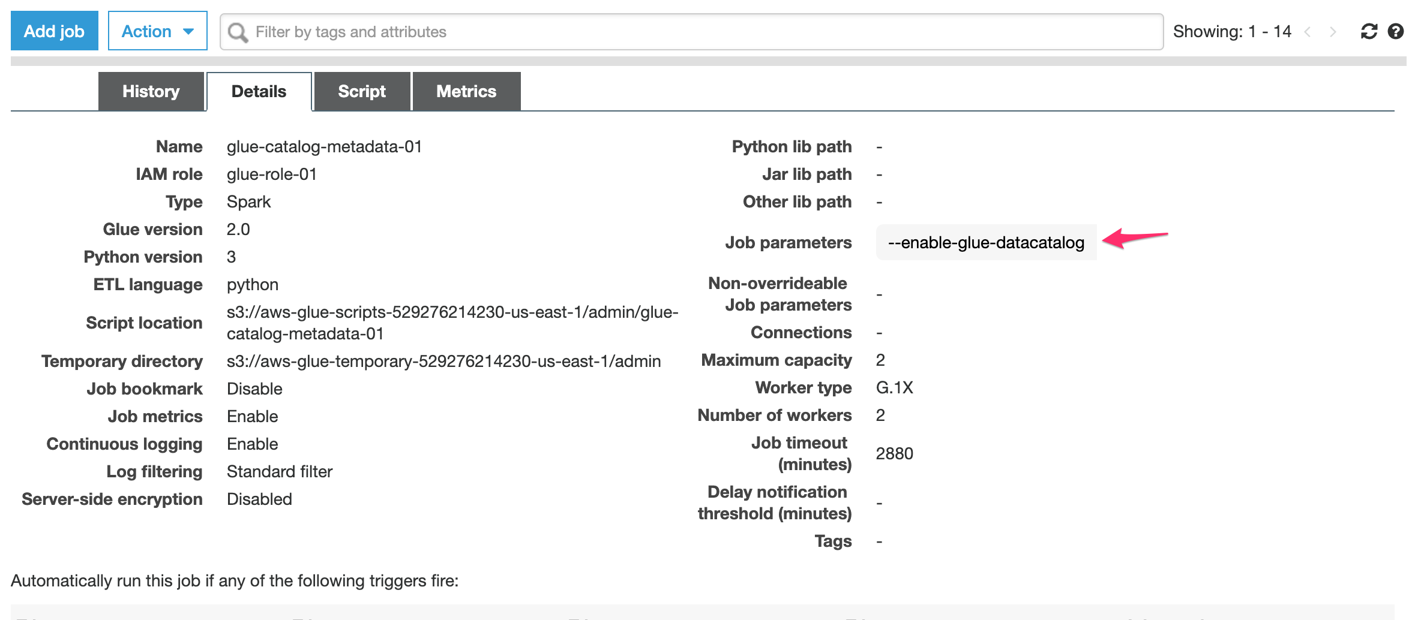
Task: Click Worker type value G.1X
Action: point(894,387)
